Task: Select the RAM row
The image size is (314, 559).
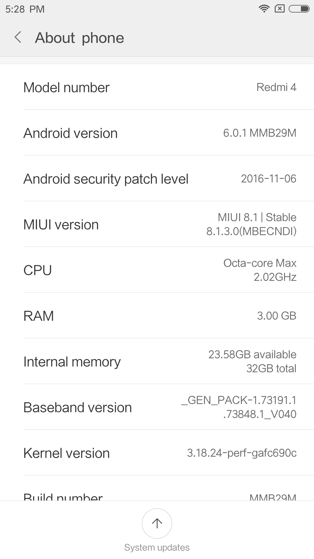Action: 157,316
